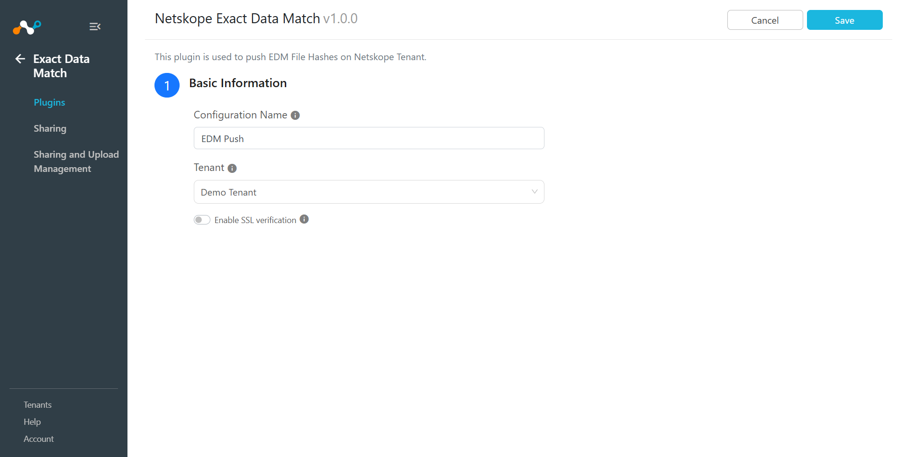Click the Basic Information heading

(x=238, y=83)
